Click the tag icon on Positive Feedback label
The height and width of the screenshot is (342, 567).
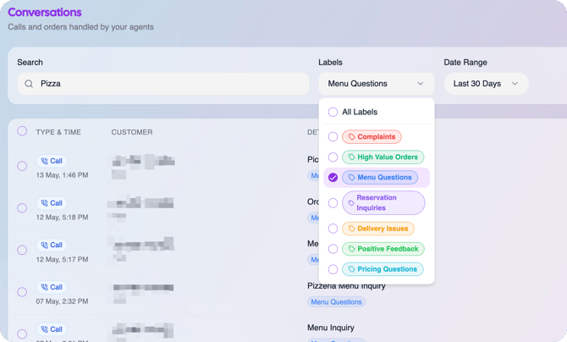click(x=351, y=249)
